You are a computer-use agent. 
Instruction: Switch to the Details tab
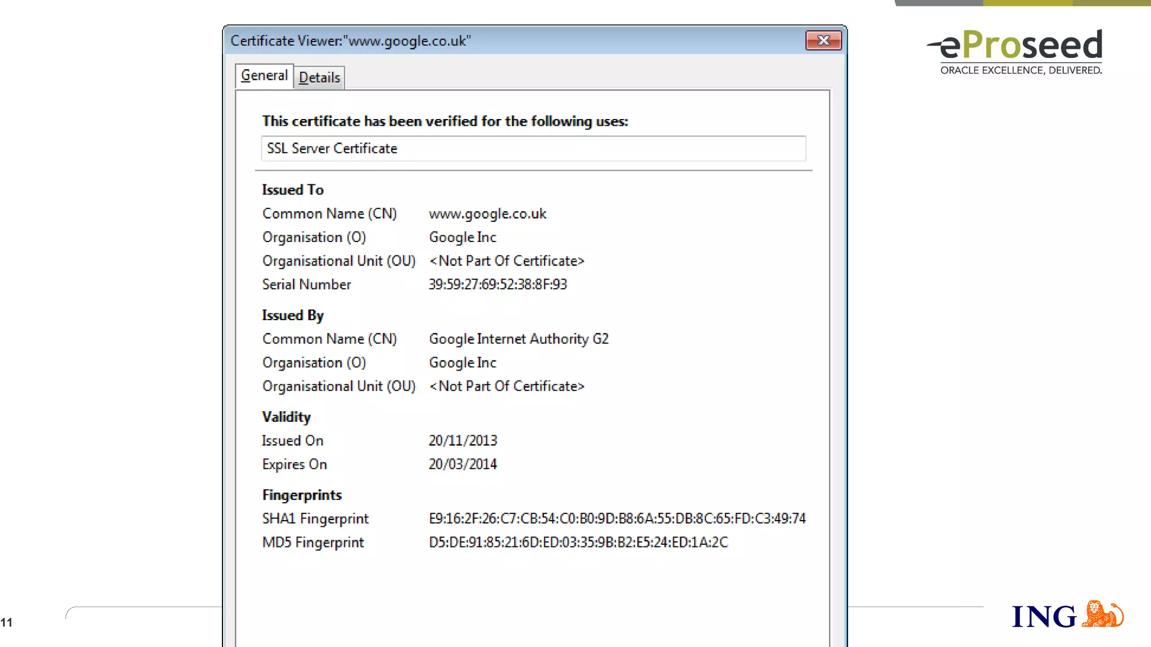319,78
